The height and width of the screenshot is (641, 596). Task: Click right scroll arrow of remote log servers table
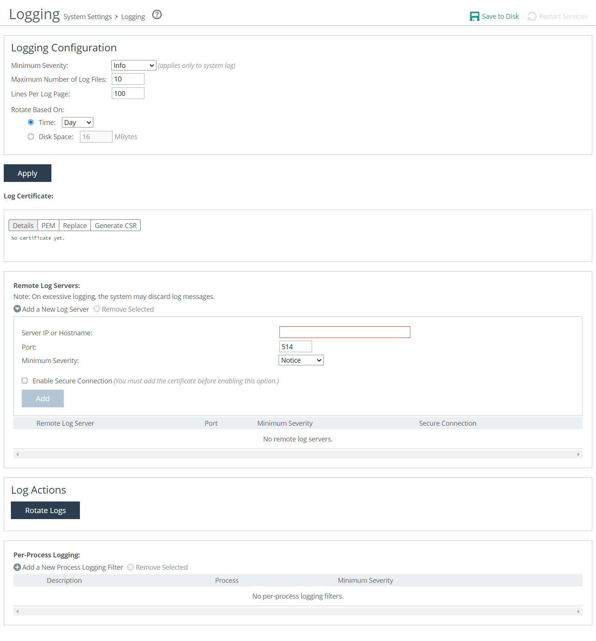(578, 454)
